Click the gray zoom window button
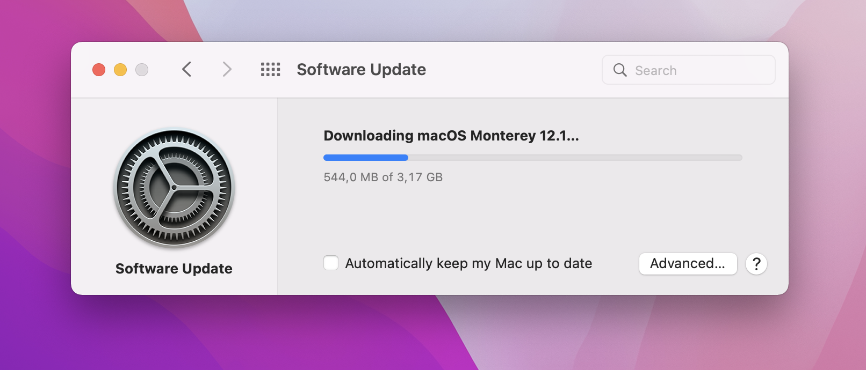The image size is (866, 370). pyautogui.click(x=142, y=70)
